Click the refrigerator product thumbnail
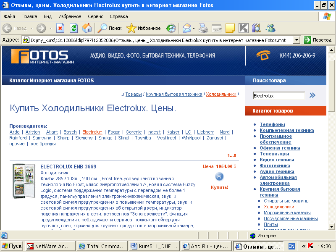The width and height of the screenshot is (336, 252). tap(24, 181)
